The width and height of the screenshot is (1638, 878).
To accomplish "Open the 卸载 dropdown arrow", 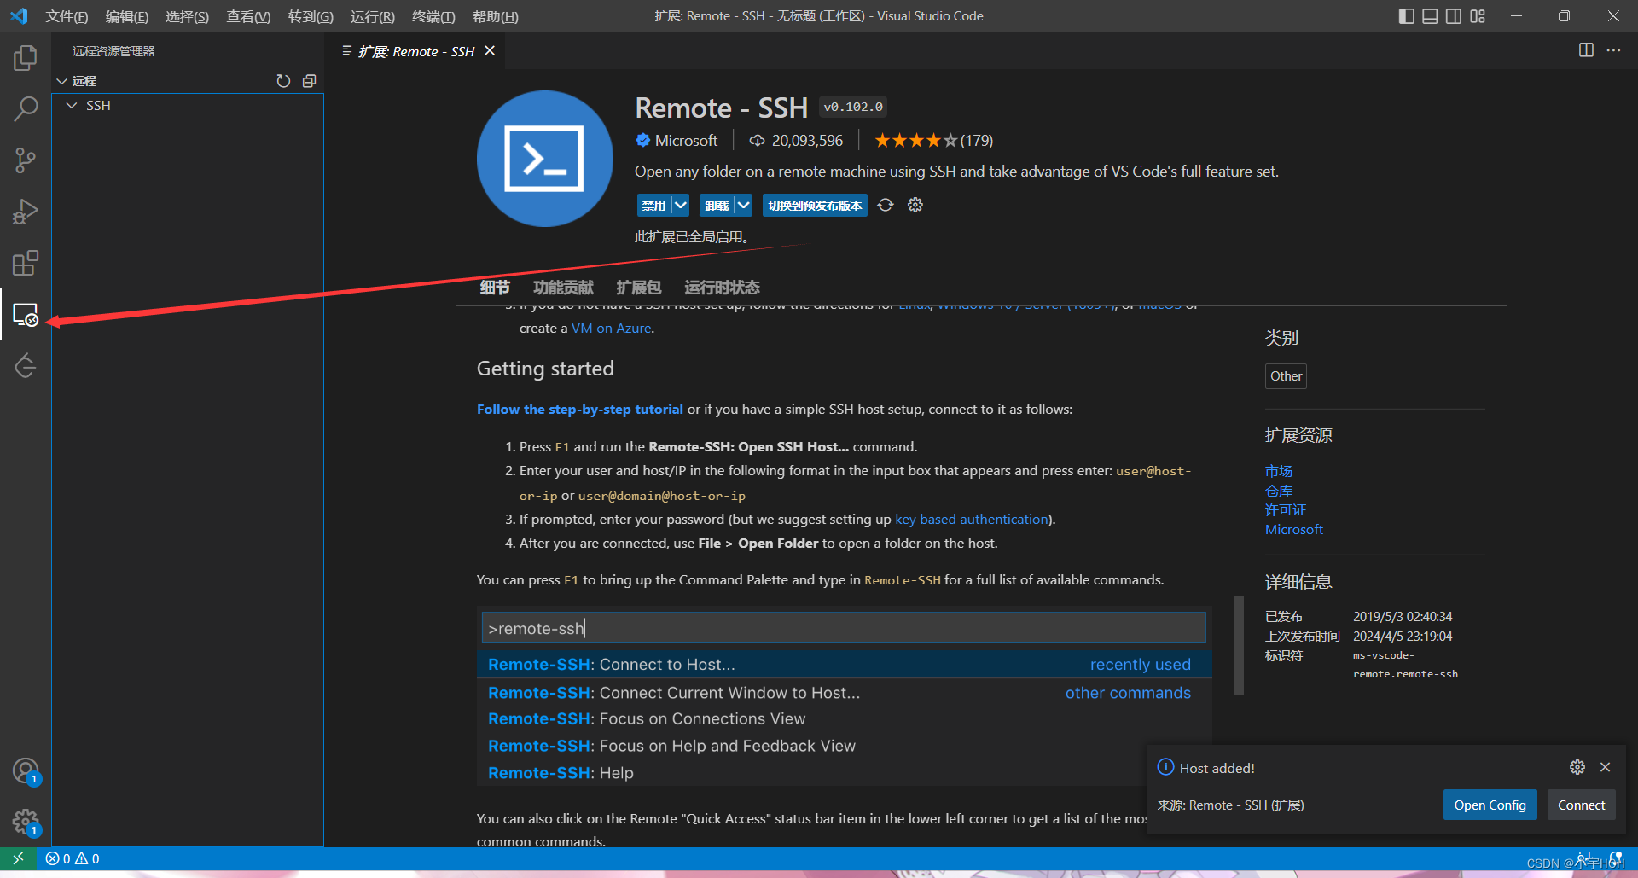I will click(743, 205).
